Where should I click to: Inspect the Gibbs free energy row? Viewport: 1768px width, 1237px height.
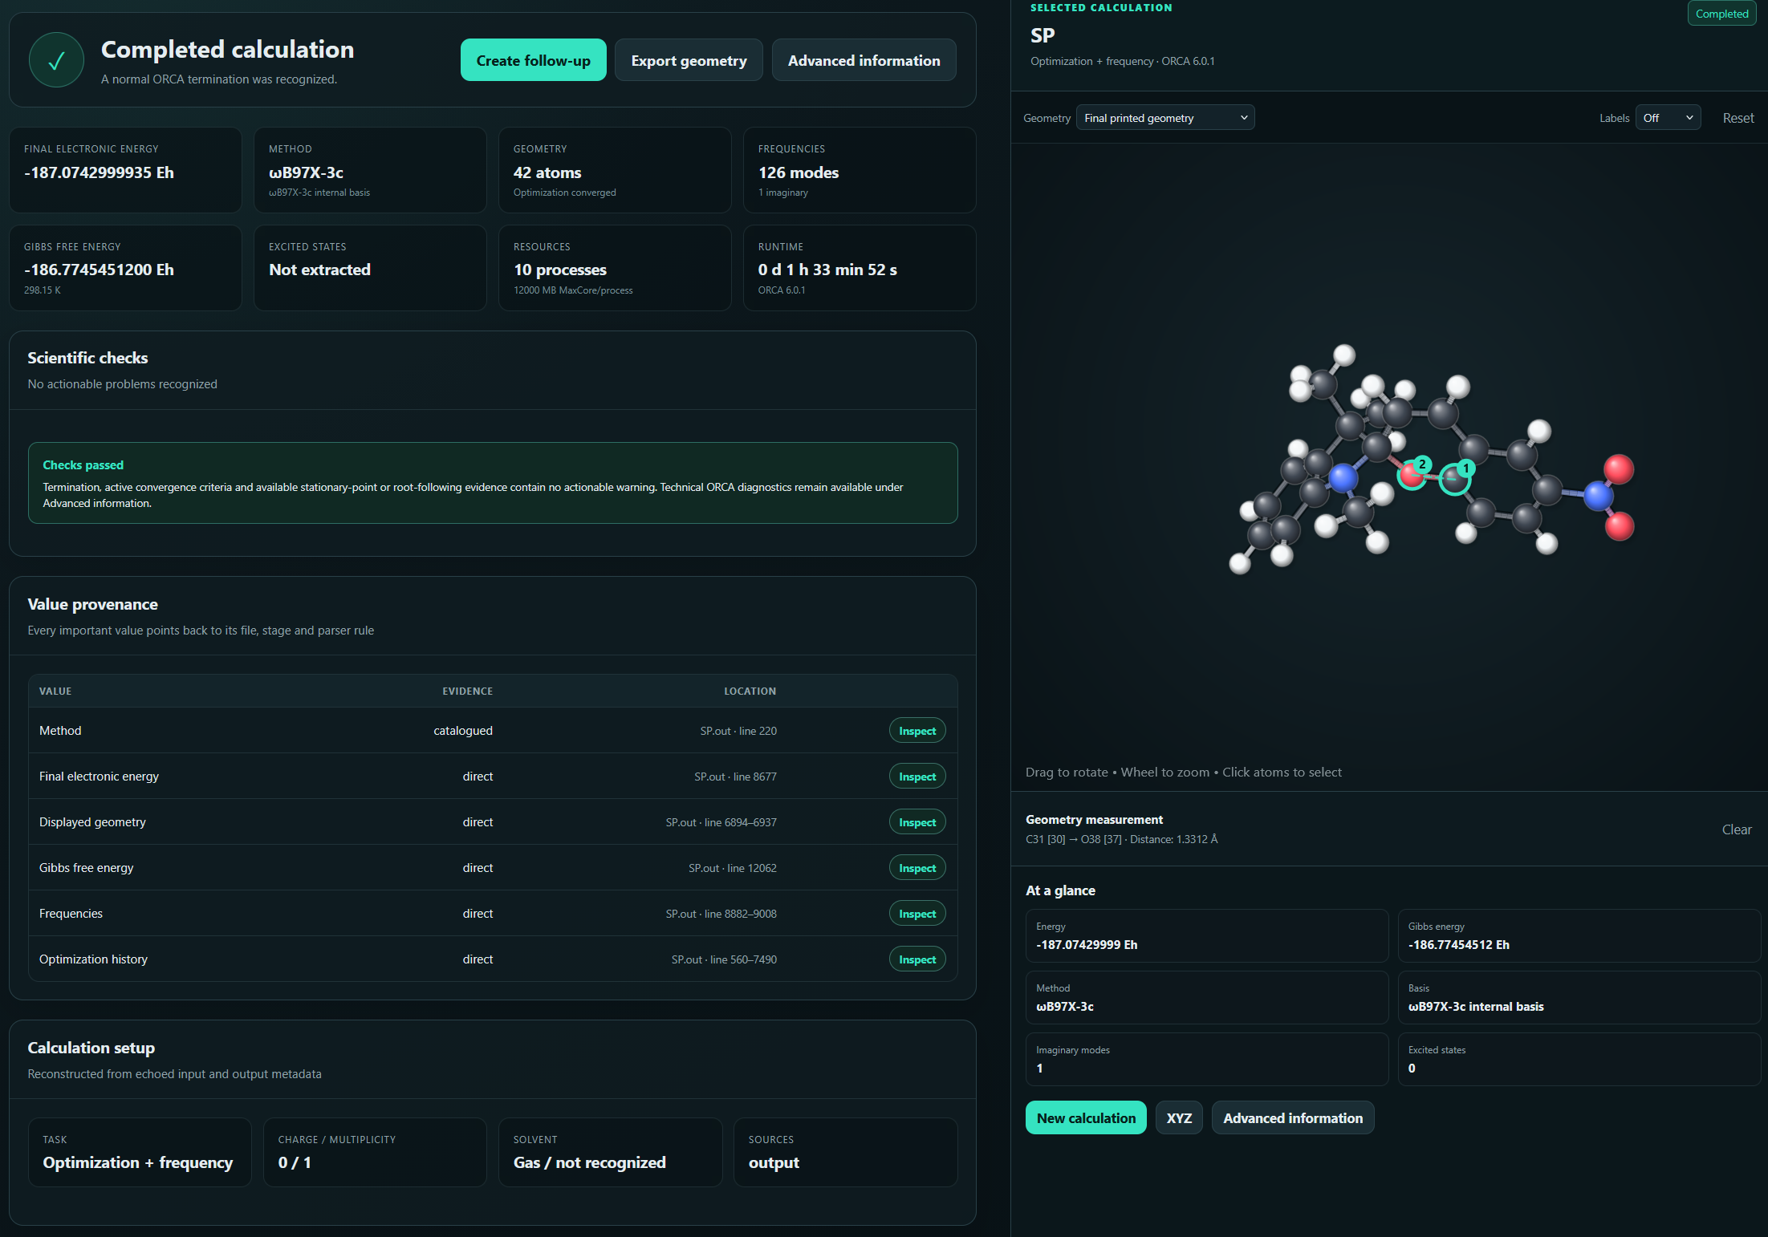click(917, 868)
